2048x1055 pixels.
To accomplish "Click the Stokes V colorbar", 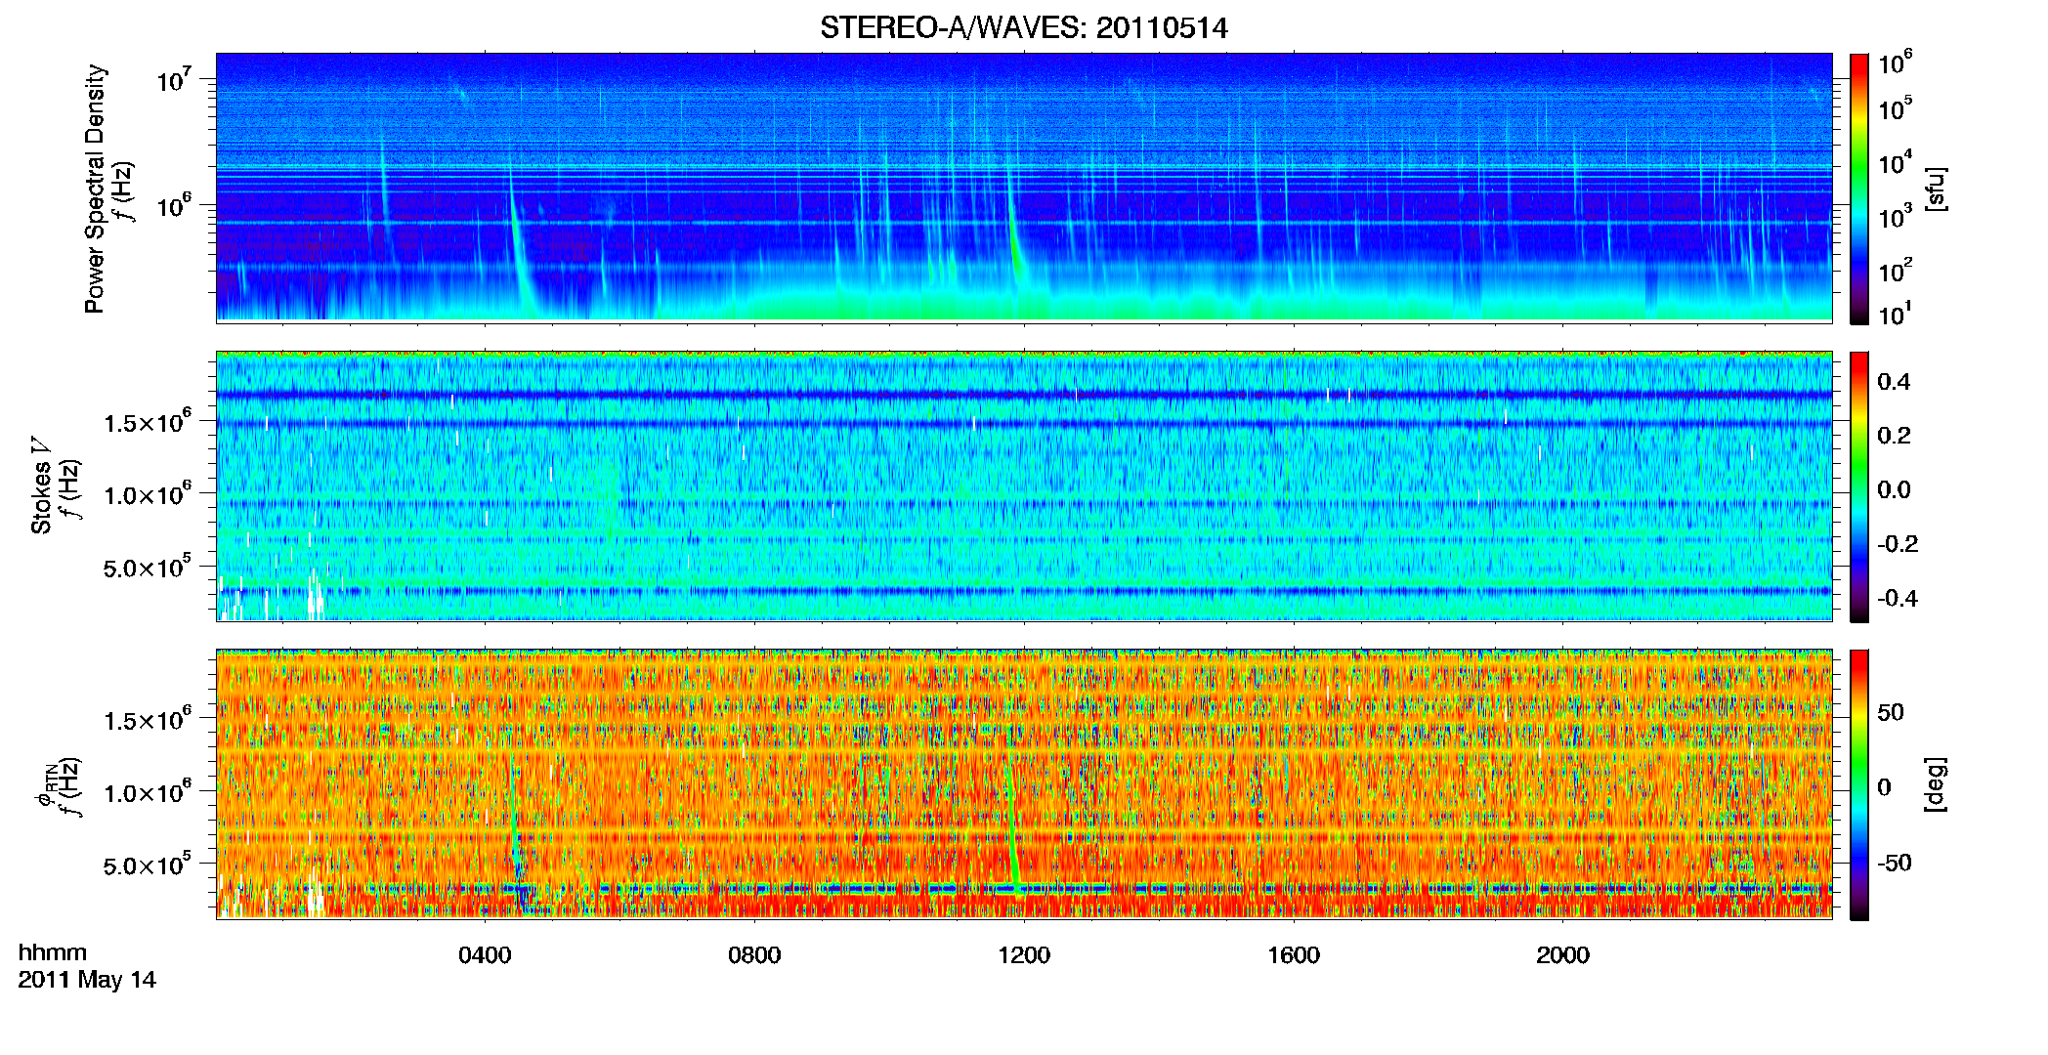I will coord(1858,486).
